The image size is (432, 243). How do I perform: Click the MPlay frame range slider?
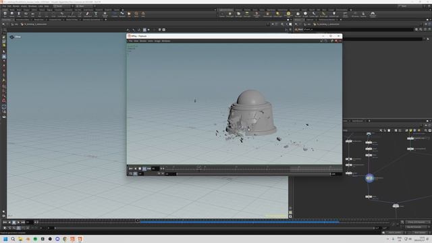254,174
